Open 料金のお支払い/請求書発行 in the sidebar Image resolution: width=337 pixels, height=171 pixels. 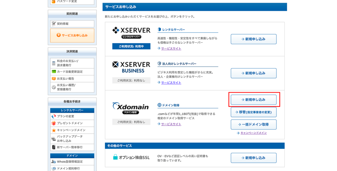[72, 63]
